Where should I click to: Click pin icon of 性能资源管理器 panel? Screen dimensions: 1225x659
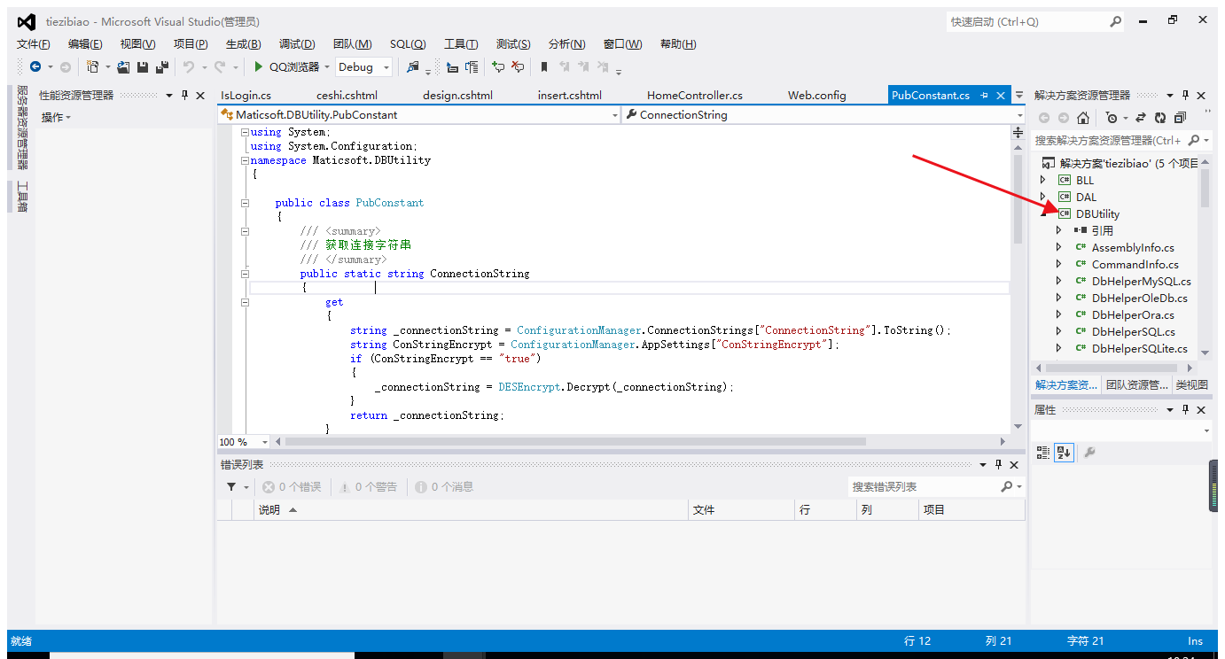pyautogui.click(x=184, y=95)
